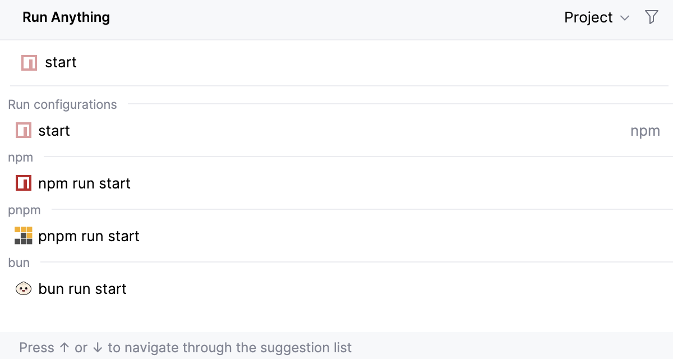Click the chevron next to Project
673x359 pixels.
(x=624, y=18)
